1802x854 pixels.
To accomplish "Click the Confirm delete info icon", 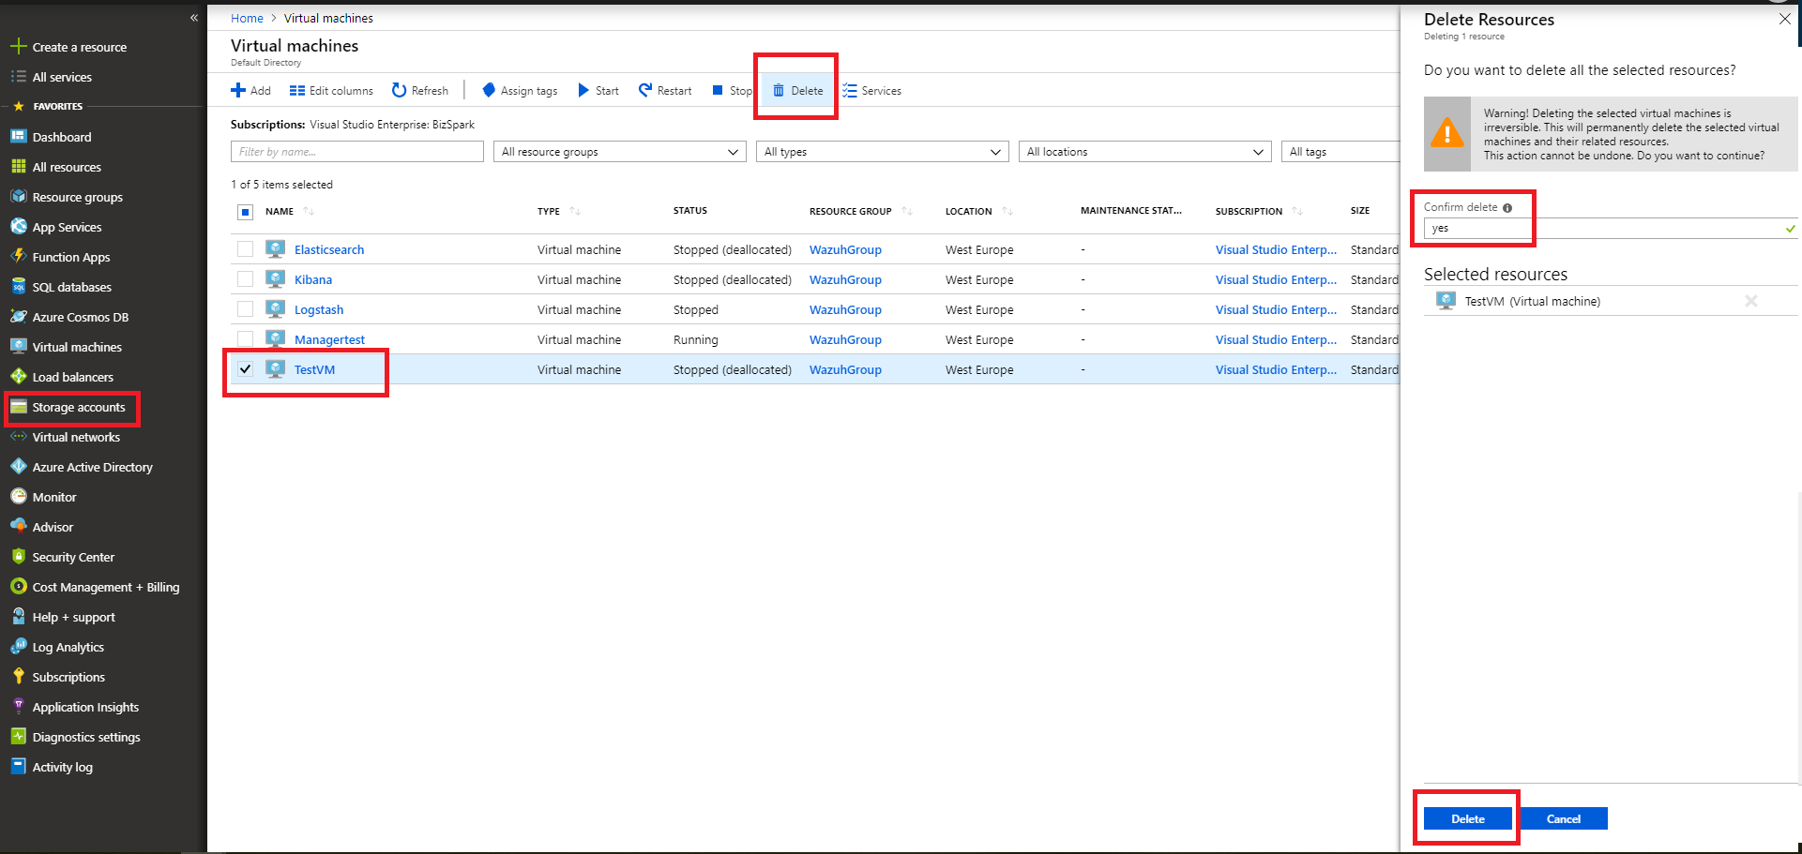I will coord(1507,208).
